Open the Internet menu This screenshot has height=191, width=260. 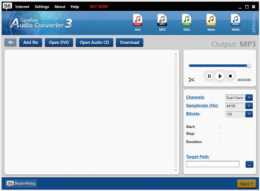(x=22, y=7)
